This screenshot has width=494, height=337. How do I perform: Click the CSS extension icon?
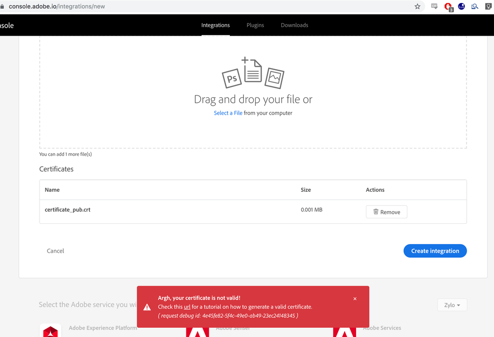coord(434,6)
